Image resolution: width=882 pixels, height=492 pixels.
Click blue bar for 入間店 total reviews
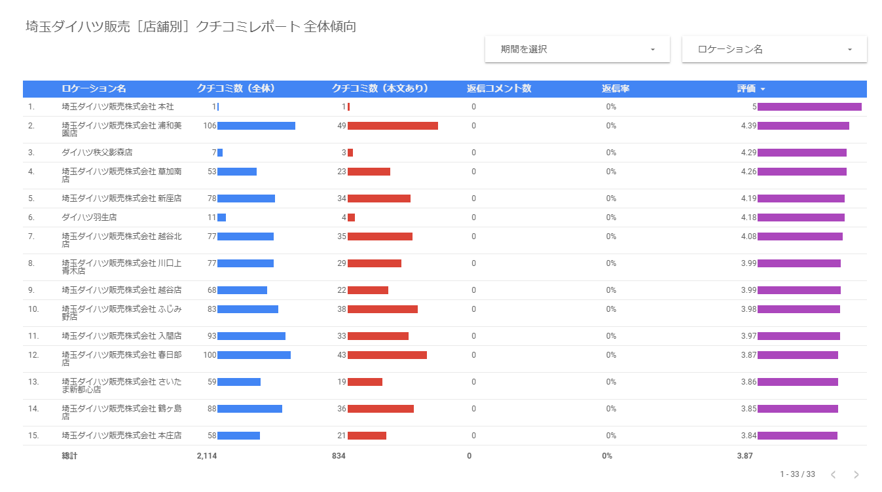tap(251, 336)
